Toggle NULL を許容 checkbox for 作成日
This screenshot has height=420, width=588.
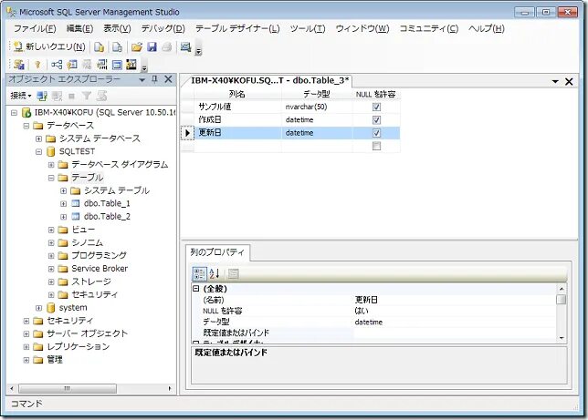[376, 120]
